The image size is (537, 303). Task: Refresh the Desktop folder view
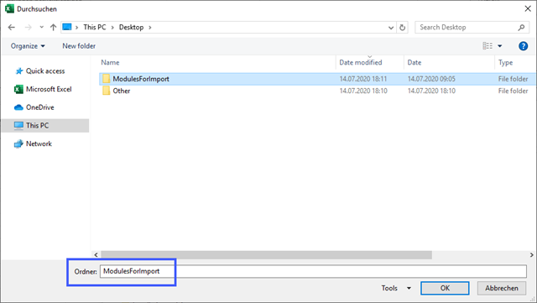pyautogui.click(x=403, y=28)
